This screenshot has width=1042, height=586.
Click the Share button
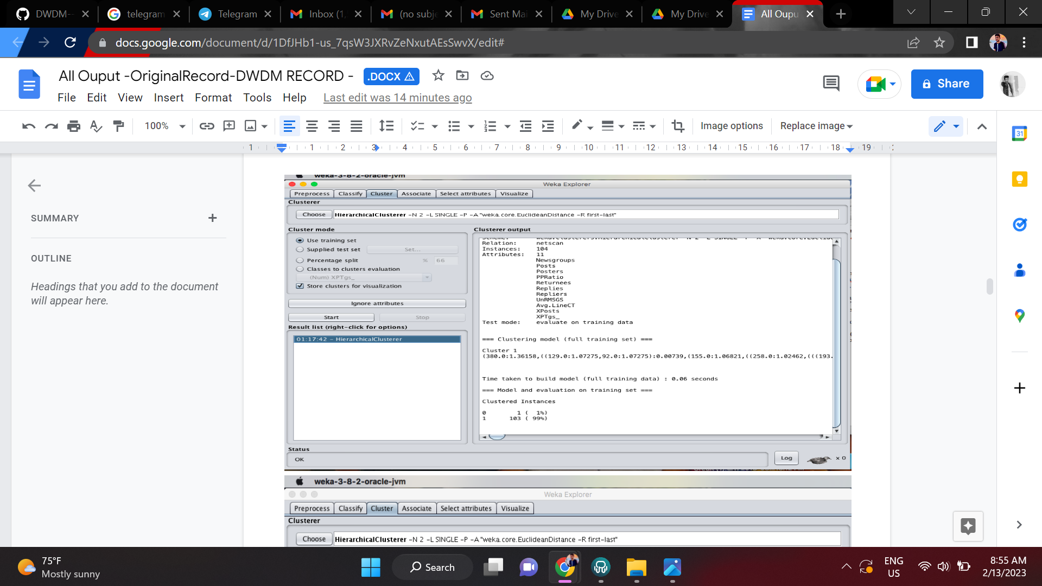[x=947, y=84]
